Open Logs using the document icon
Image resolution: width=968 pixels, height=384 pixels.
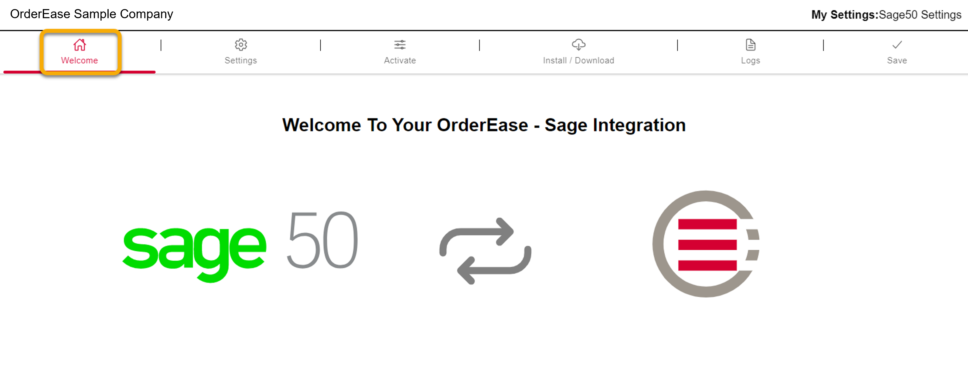(750, 44)
